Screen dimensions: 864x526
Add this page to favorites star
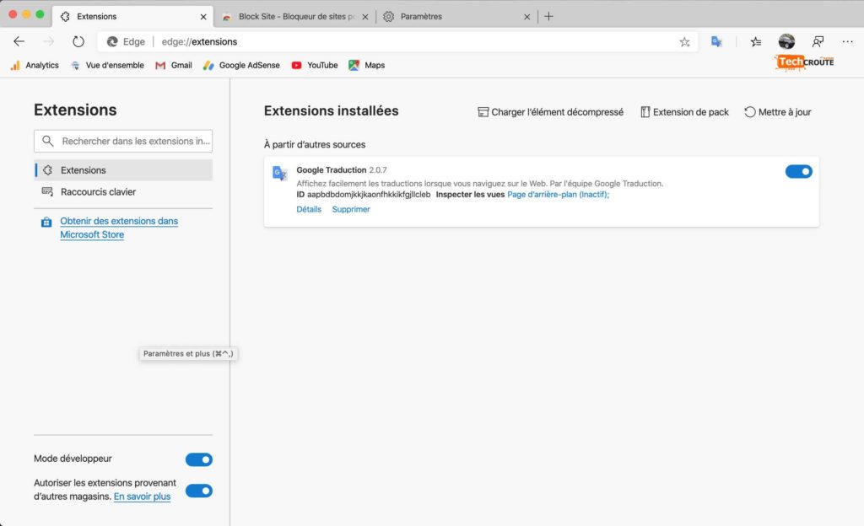(x=684, y=42)
